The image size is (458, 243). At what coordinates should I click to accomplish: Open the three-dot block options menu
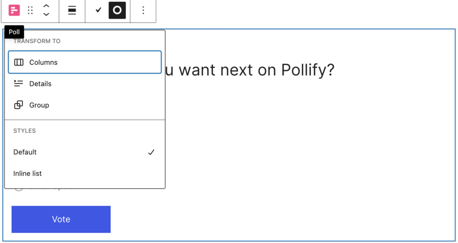[x=143, y=10]
